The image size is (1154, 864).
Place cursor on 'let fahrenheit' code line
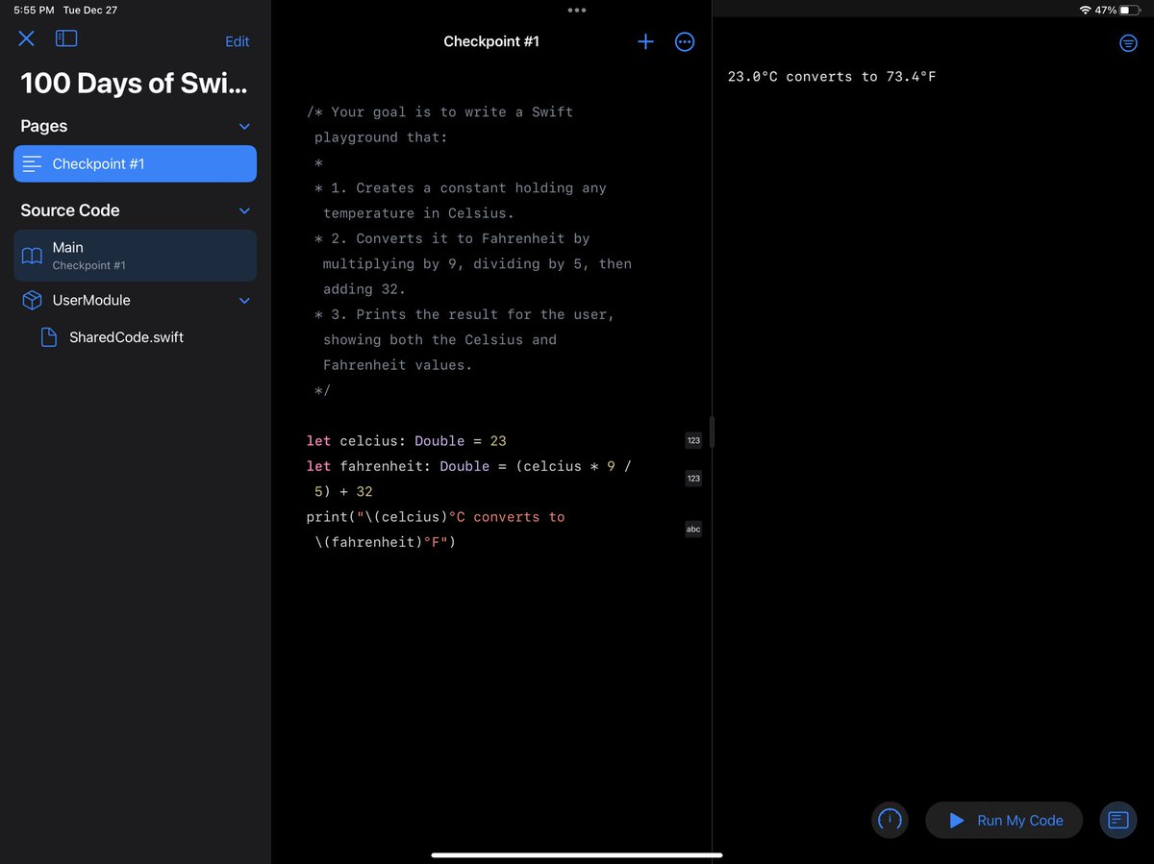point(468,479)
